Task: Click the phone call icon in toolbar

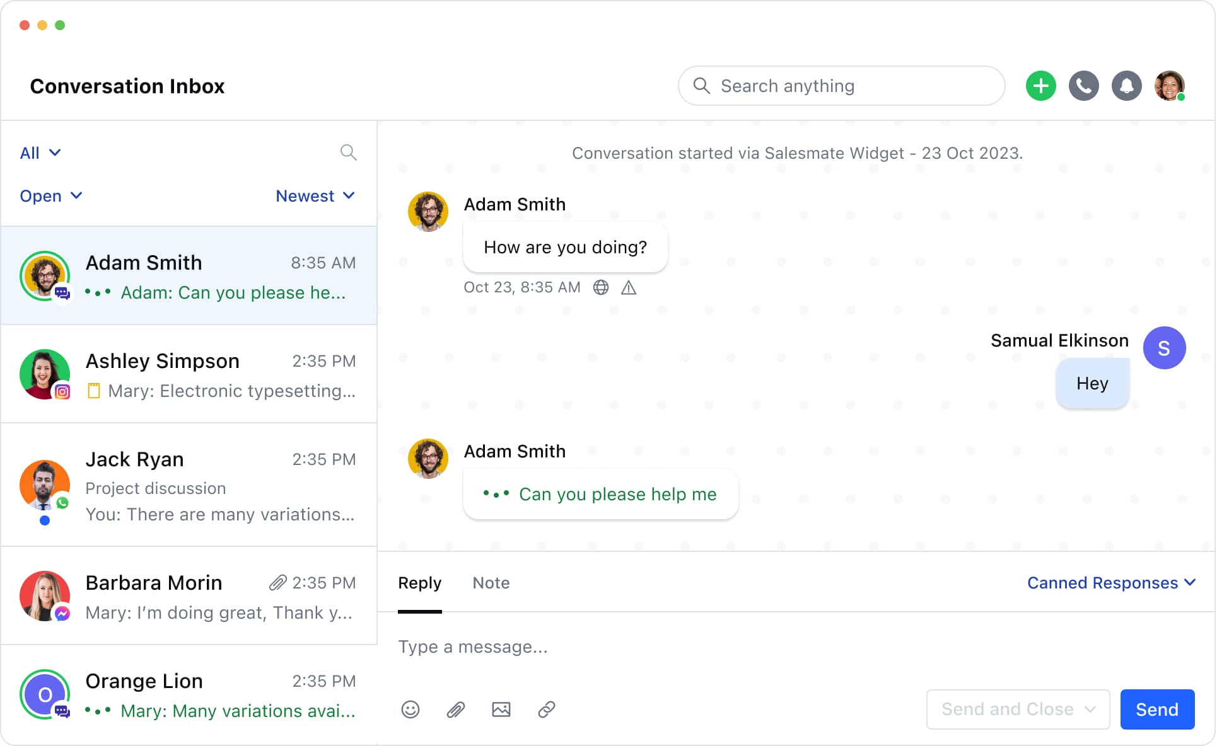Action: tap(1084, 85)
